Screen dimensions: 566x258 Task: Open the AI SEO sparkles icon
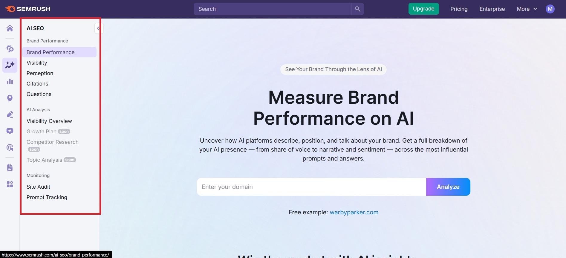click(x=10, y=65)
